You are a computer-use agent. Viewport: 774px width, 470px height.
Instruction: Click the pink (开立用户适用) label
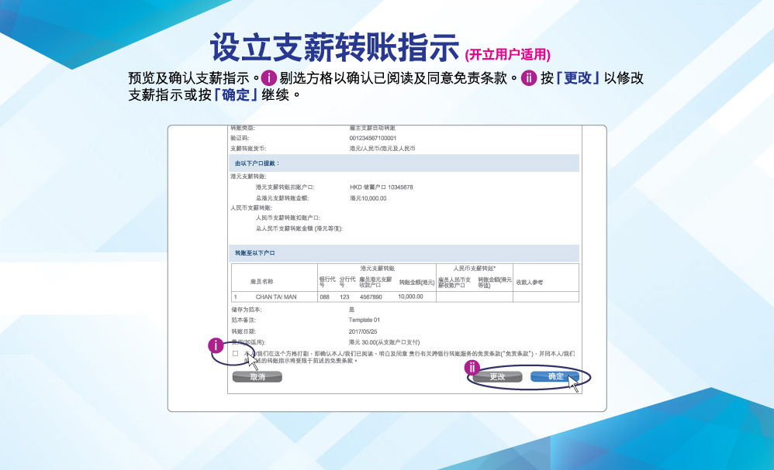[507, 54]
